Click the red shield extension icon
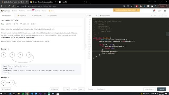The image size is (169, 95). [137, 6]
